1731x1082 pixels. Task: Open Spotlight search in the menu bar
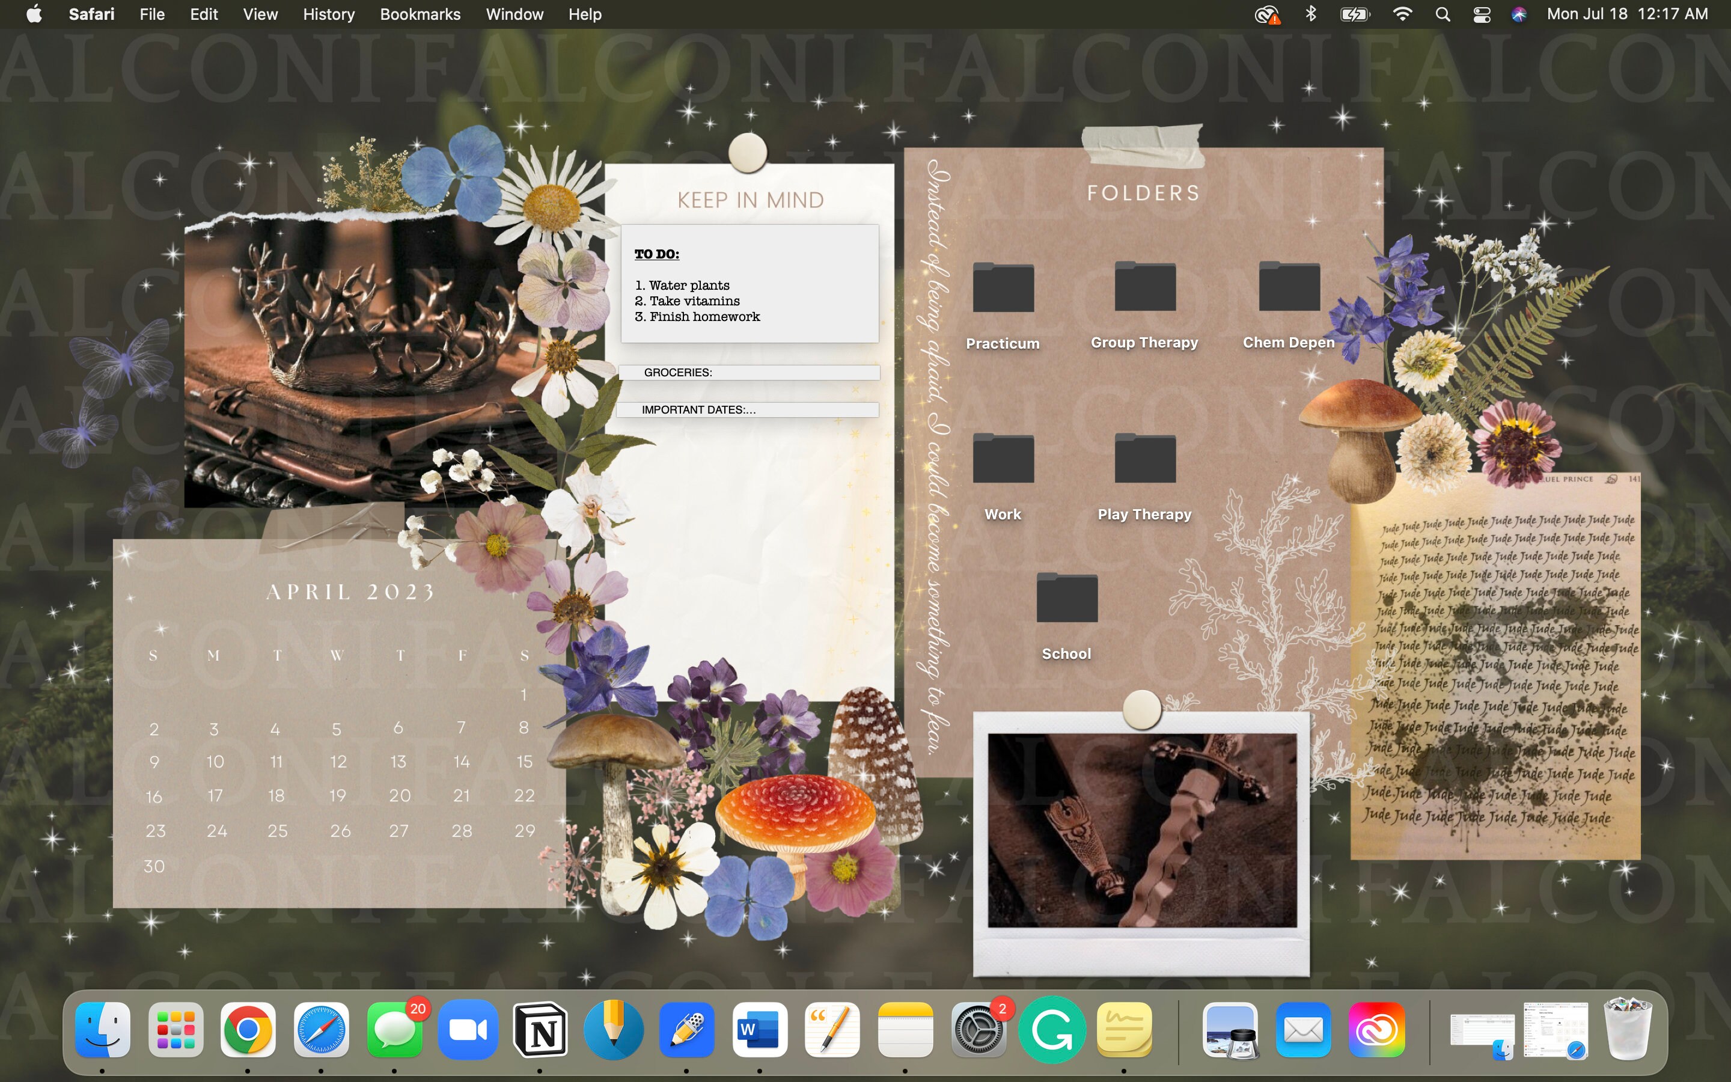click(x=1442, y=14)
